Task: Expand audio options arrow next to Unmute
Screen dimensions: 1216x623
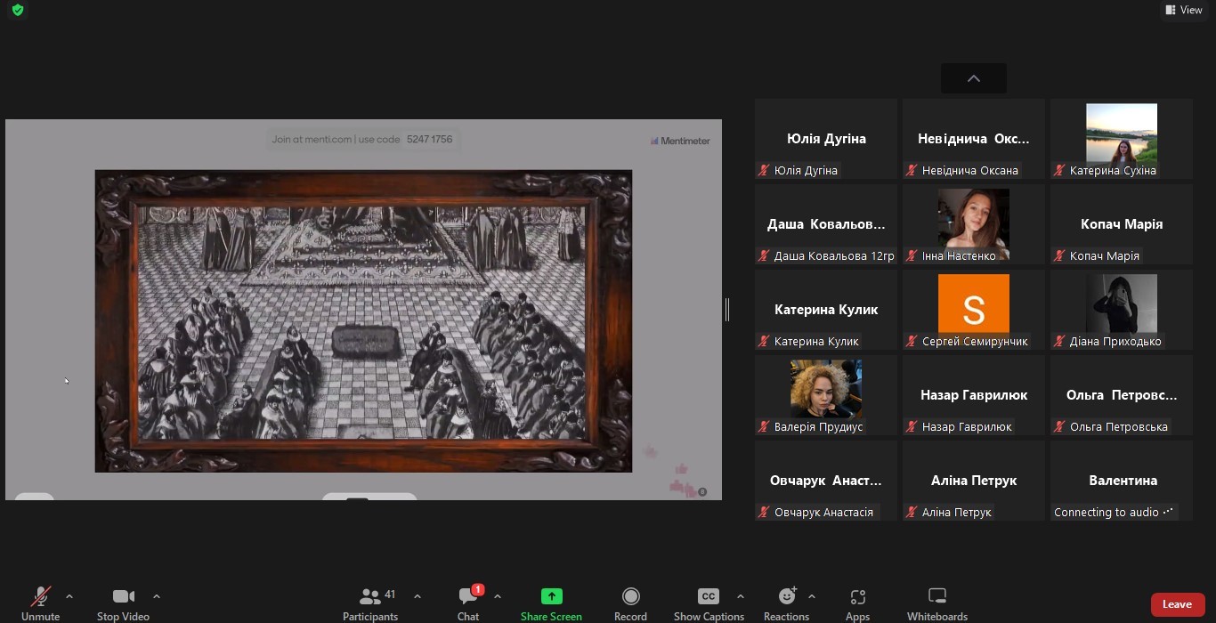Action: click(69, 596)
